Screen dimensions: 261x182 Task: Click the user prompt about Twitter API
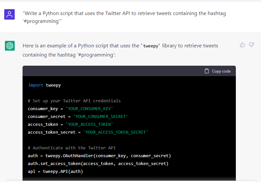click(x=124, y=17)
